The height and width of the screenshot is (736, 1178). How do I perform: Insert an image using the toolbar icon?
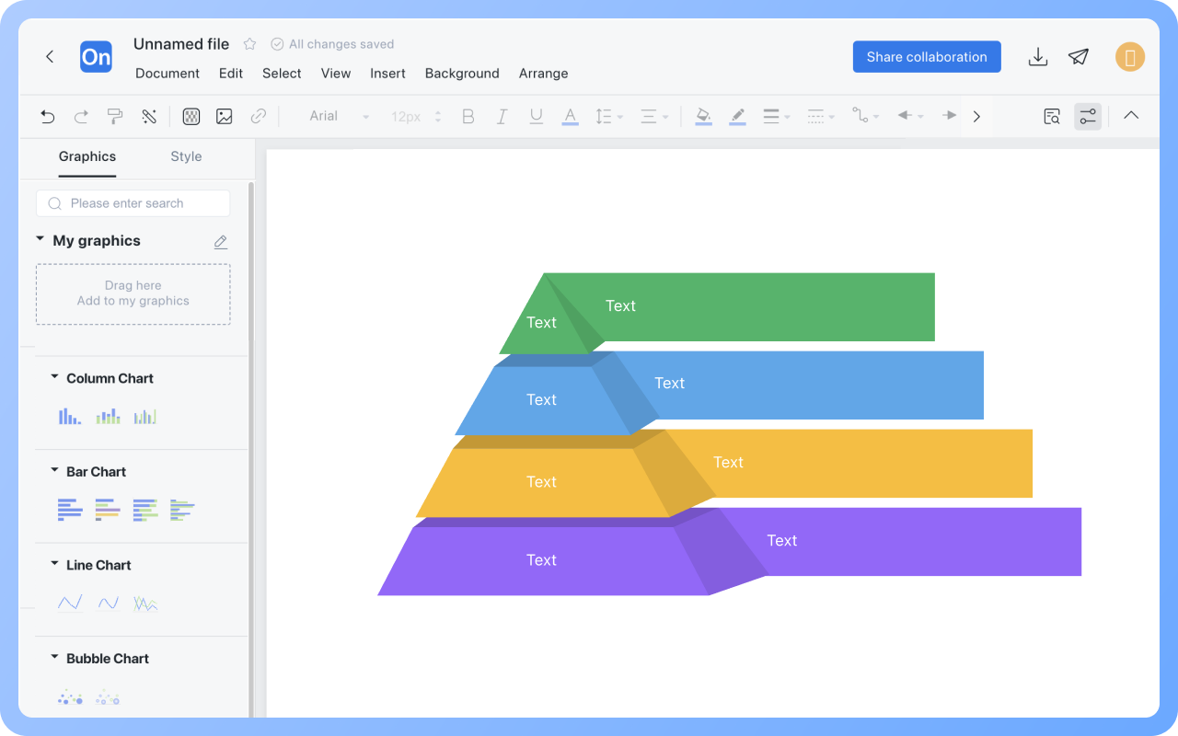(x=224, y=116)
